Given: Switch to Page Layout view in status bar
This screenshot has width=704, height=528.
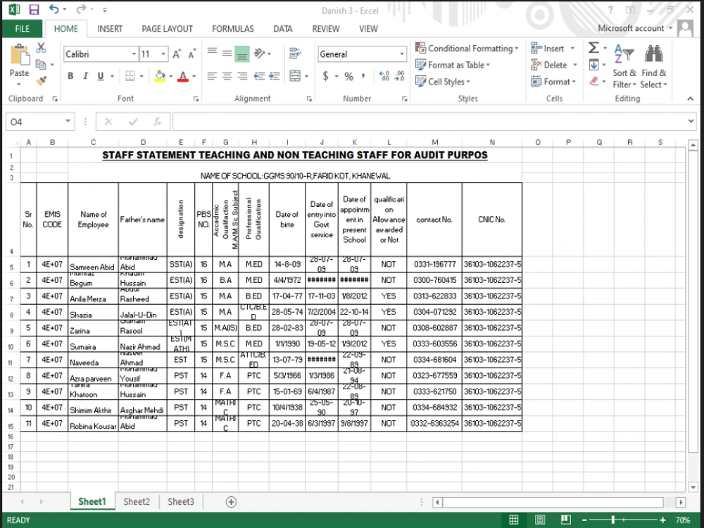Looking at the screenshot, I should click(x=540, y=520).
